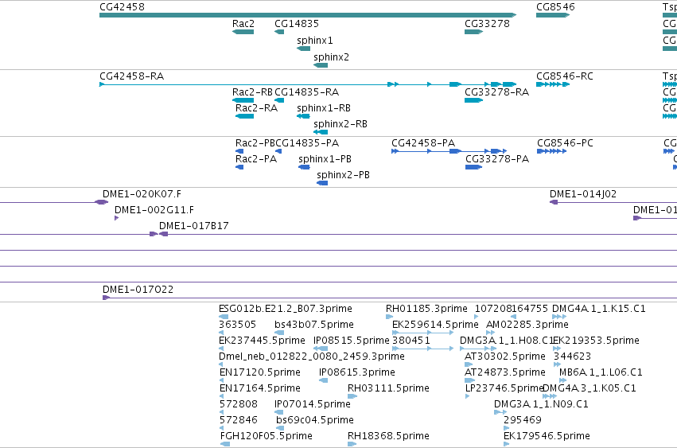Select the EN17120.5prime EST label
This screenshot has height=448, width=677.
(260, 372)
